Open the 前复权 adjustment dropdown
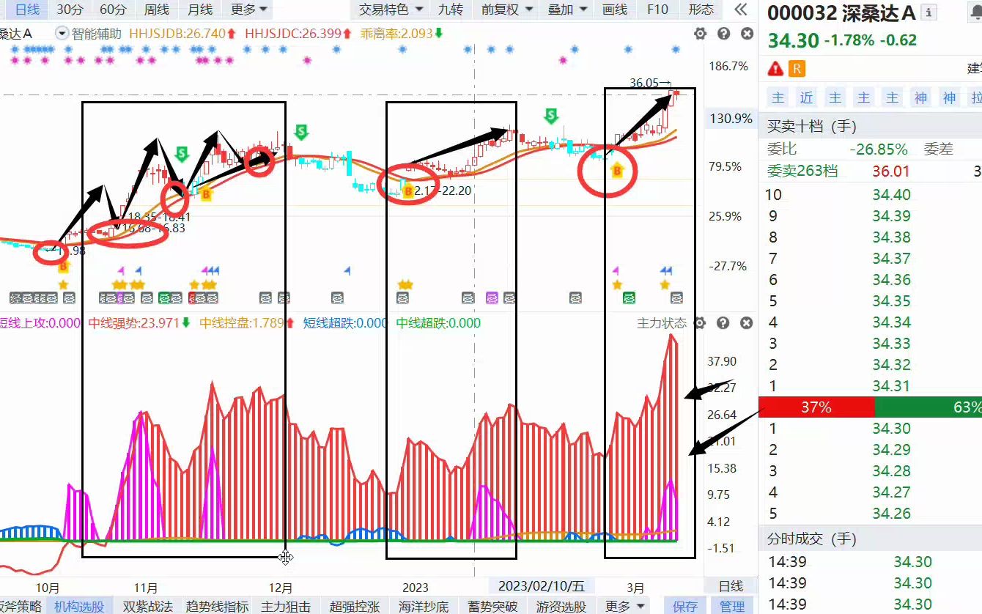The width and height of the screenshot is (982, 614). point(507,10)
